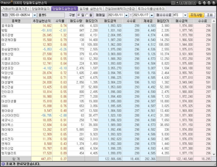This screenshot has width=217, height=167.
Task: Open the end date 2021/01/17 calendar dropdown
Action: 152,15
